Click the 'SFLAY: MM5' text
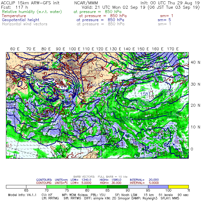Image resolution: width=201 pixels, height=201 pixels. pos(170,198)
